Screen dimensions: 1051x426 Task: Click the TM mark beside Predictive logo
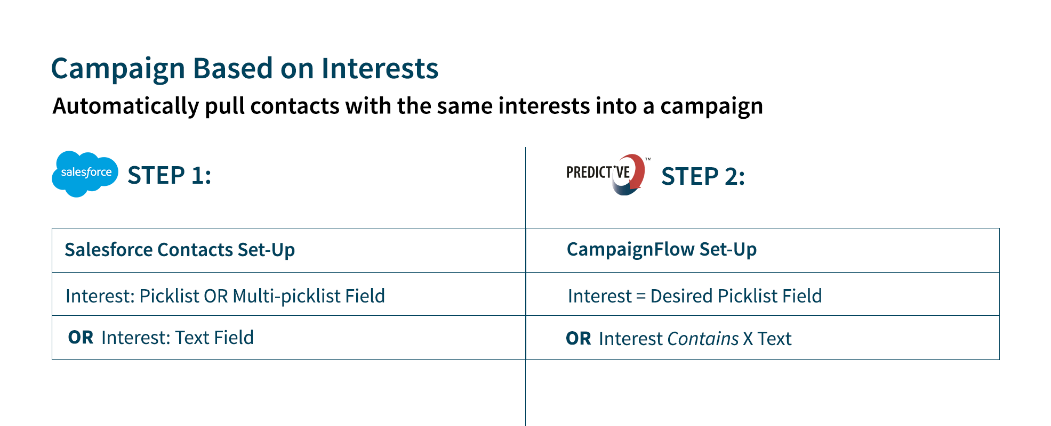tap(648, 159)
